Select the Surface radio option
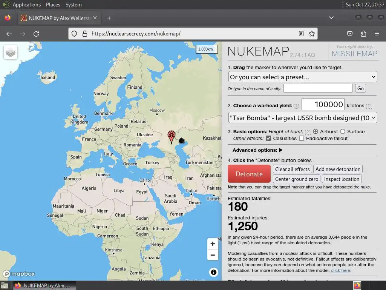The image size is (386, 290). [x=342, y=131]
